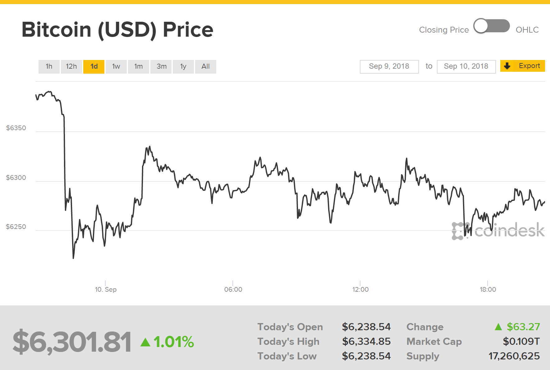Click the Export button label

coord(529,66)
